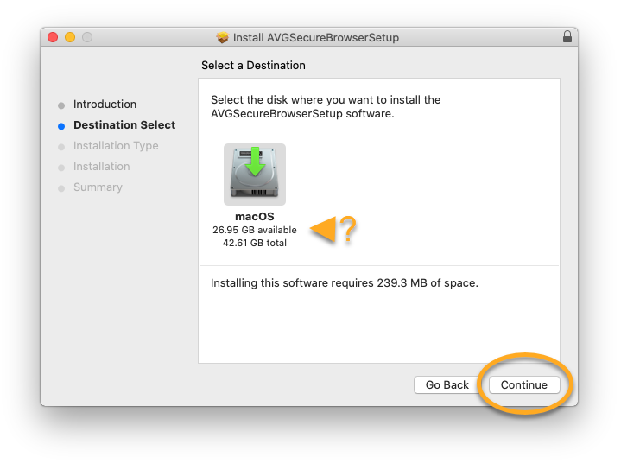Click the dim bullet beside Summary
The image size is (621, 476).
(61, 188)
